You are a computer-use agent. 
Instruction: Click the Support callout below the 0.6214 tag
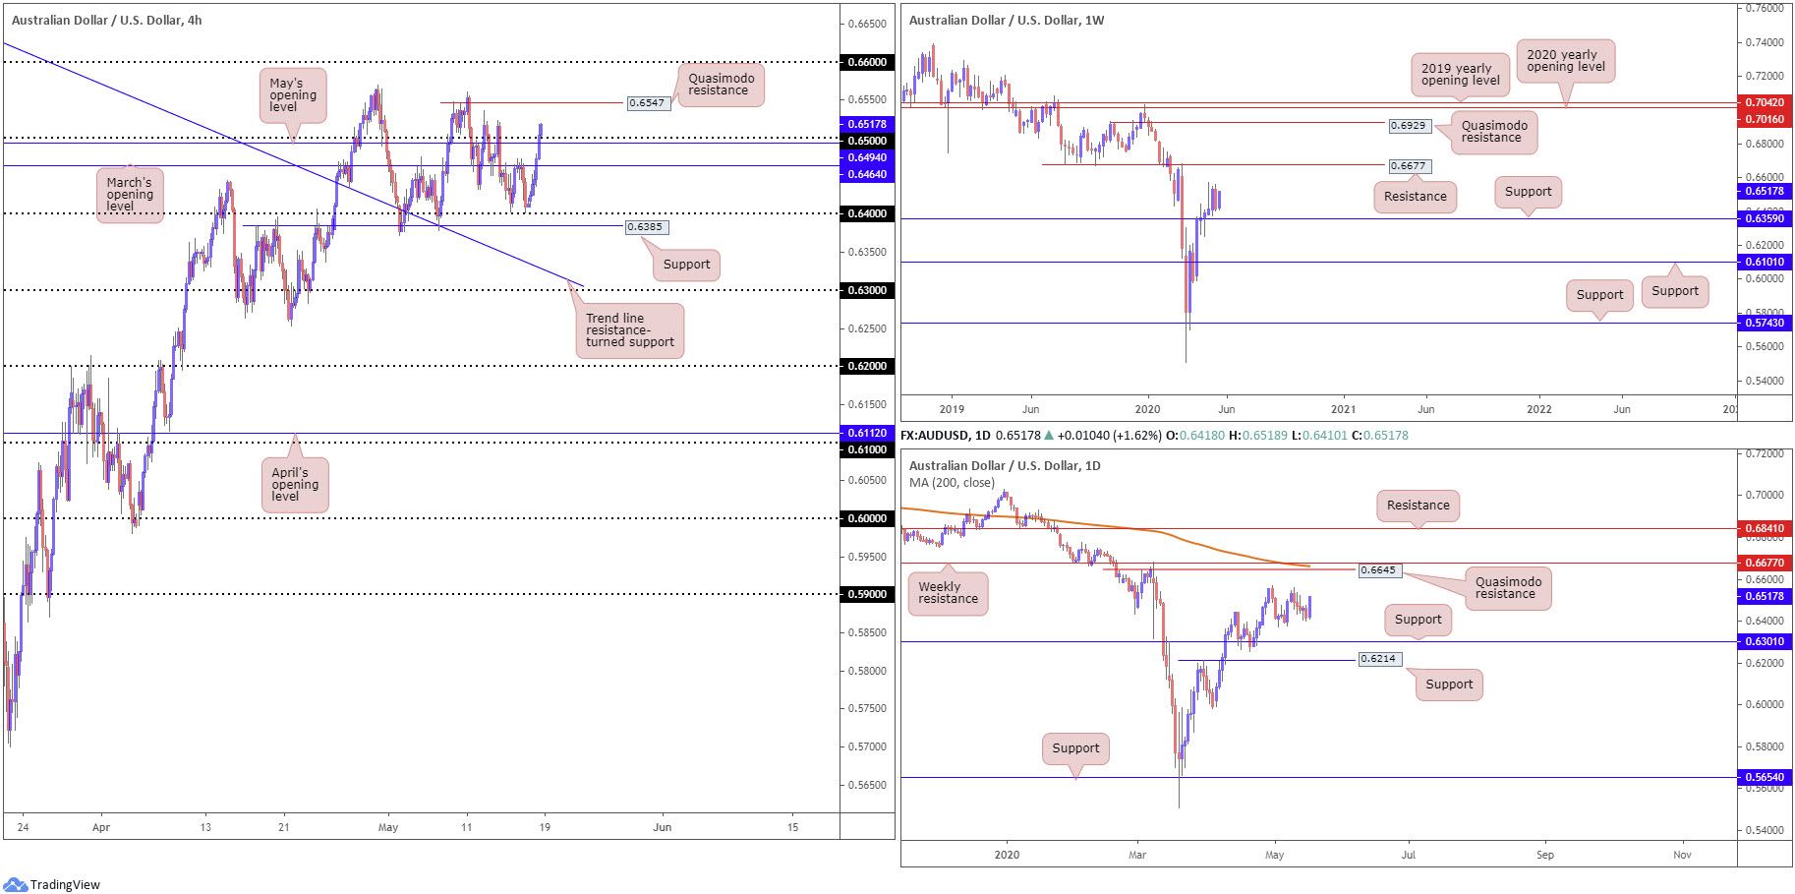[1449, 685]
